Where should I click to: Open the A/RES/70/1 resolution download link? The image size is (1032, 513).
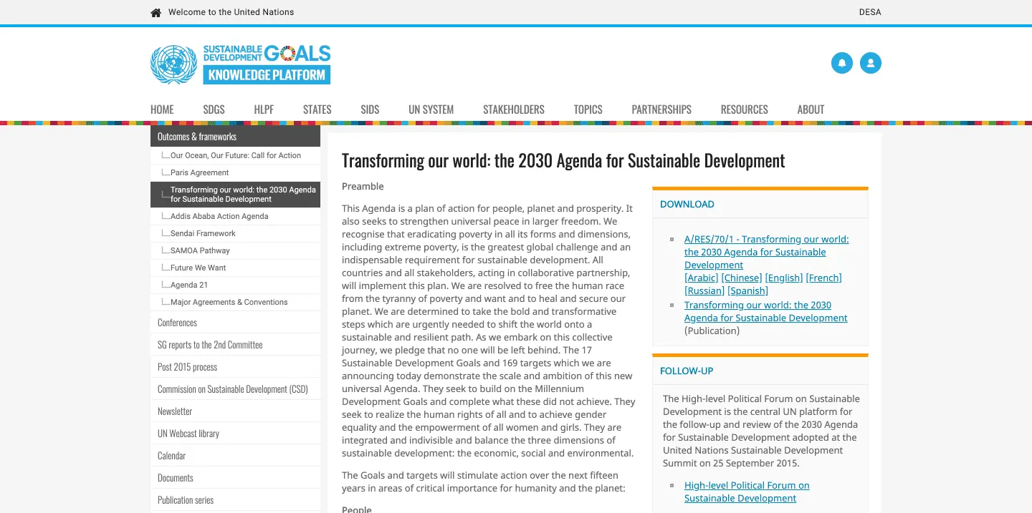[766, 252]
